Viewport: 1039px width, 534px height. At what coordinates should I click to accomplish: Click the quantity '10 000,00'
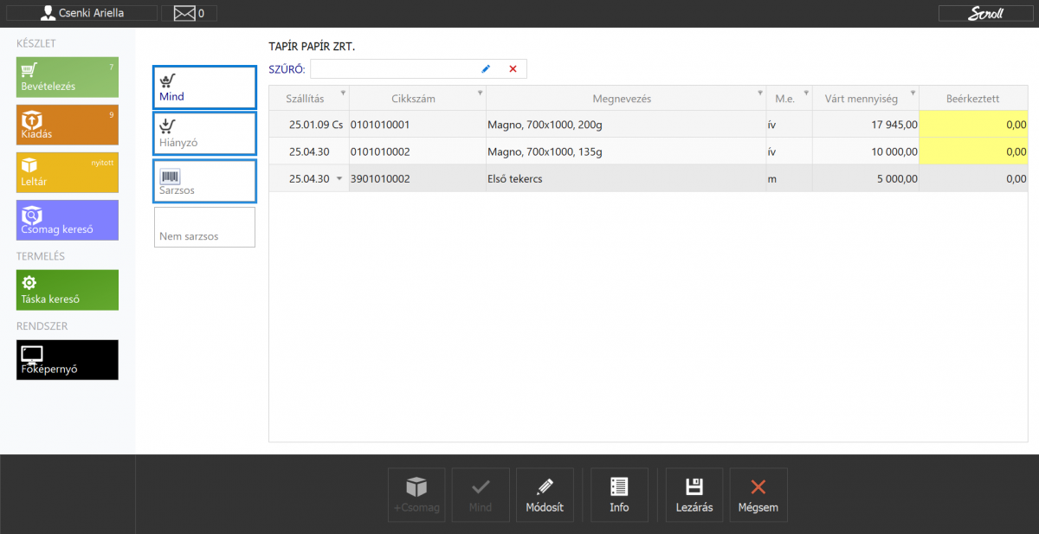[x=894, y=151]
